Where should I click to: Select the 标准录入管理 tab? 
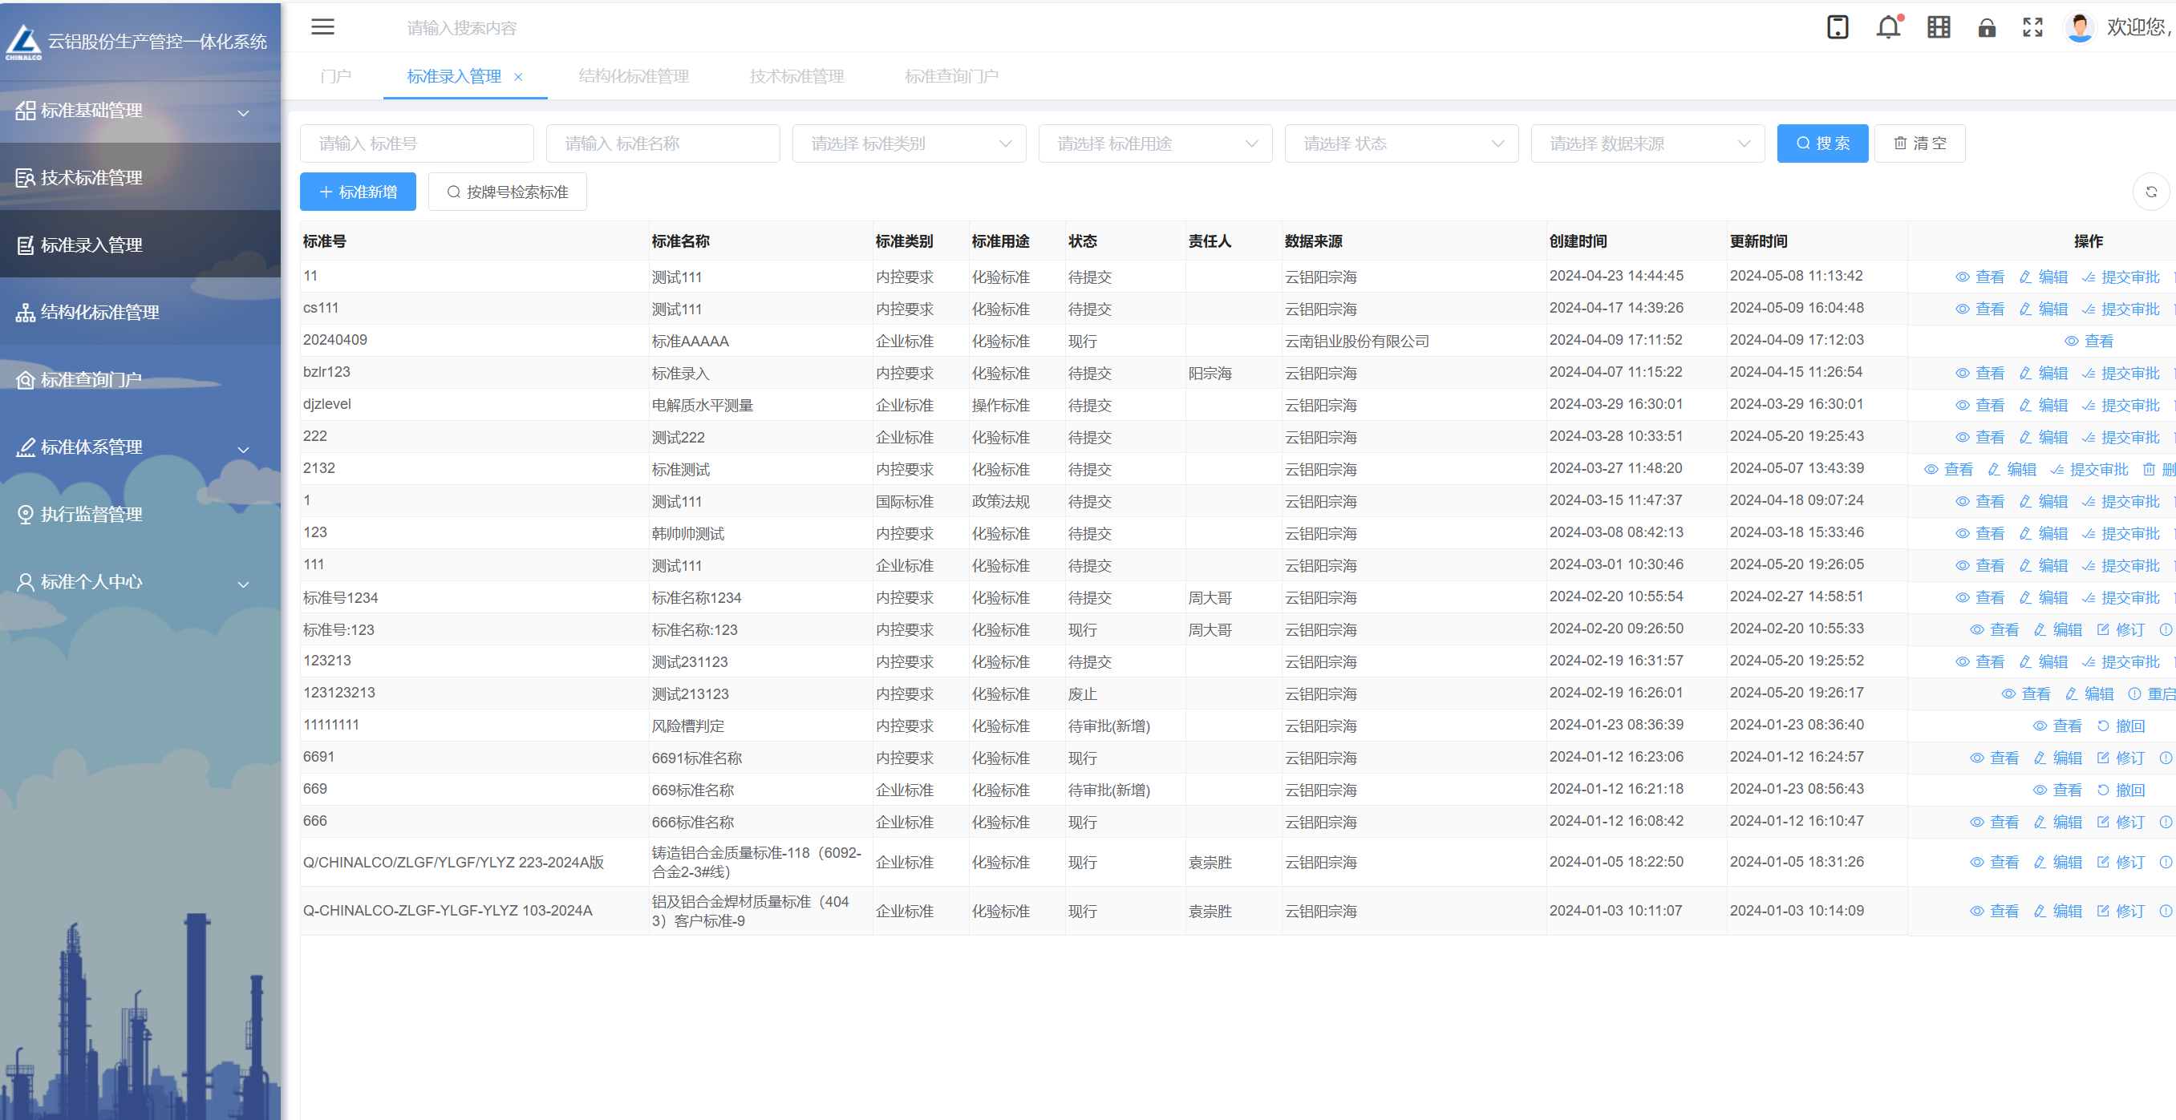pos(454,76)
